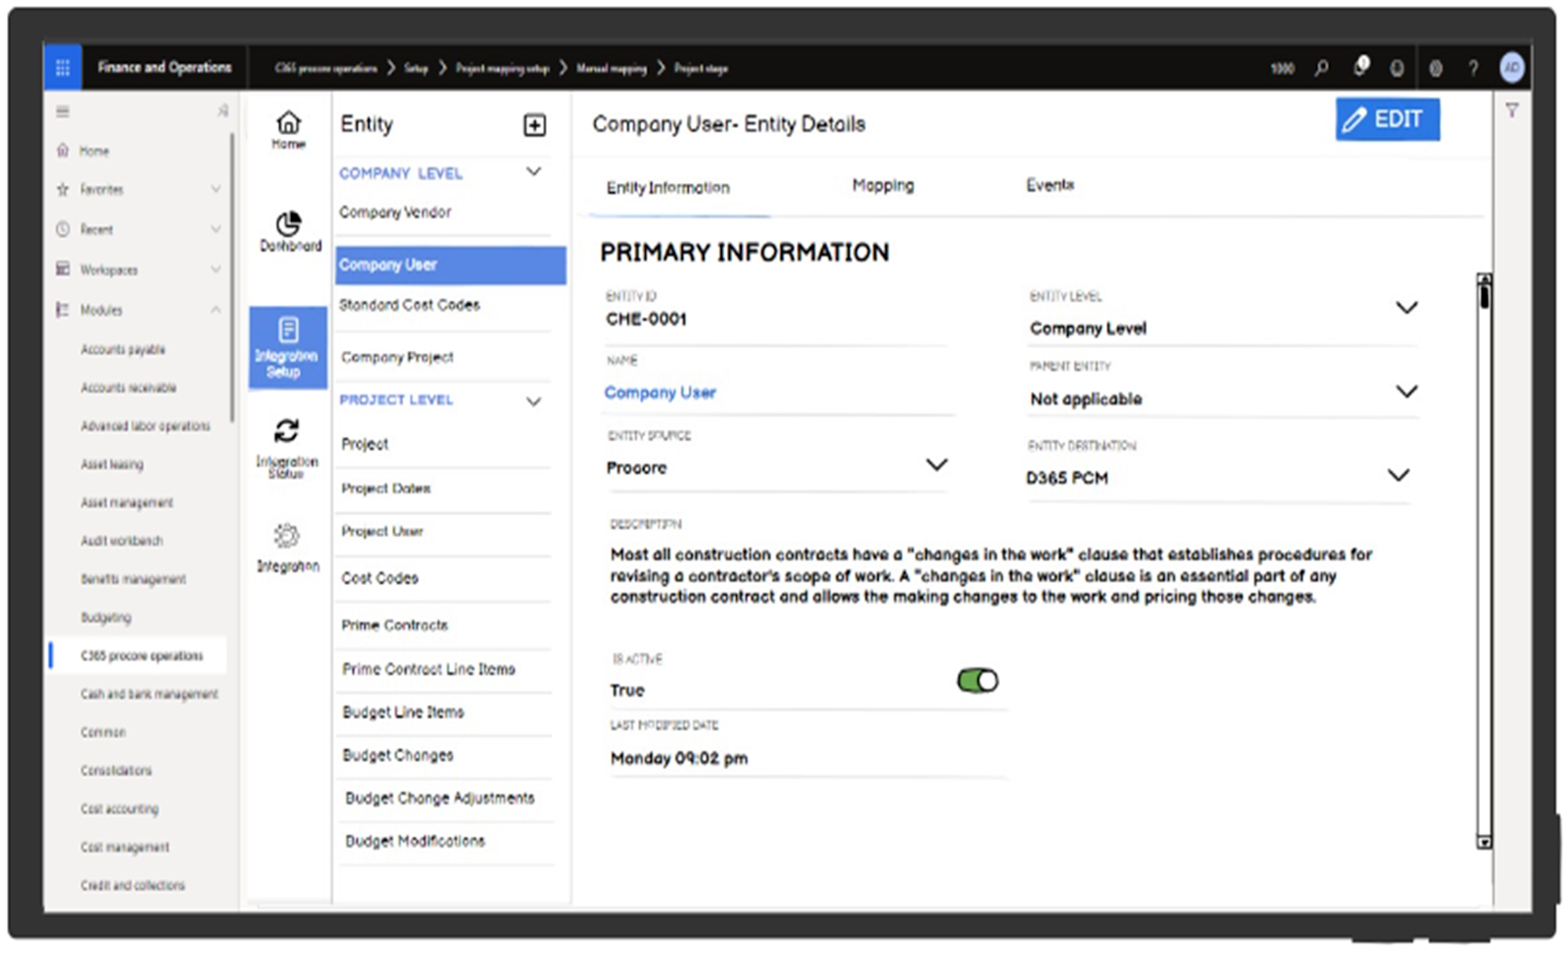Open Cash and bank management module

pos(149,694)
